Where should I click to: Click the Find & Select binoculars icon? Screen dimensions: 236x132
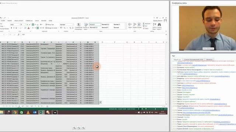coord(159,25)
